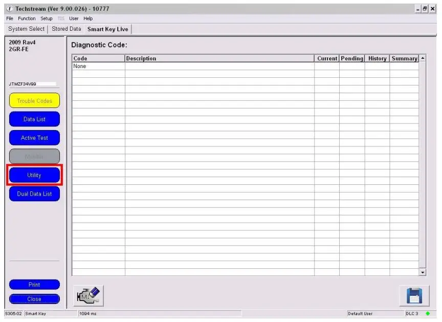Click the Current column header
Image resolution: width=442 pixels, height=322 pixels.
click(327, 58)
